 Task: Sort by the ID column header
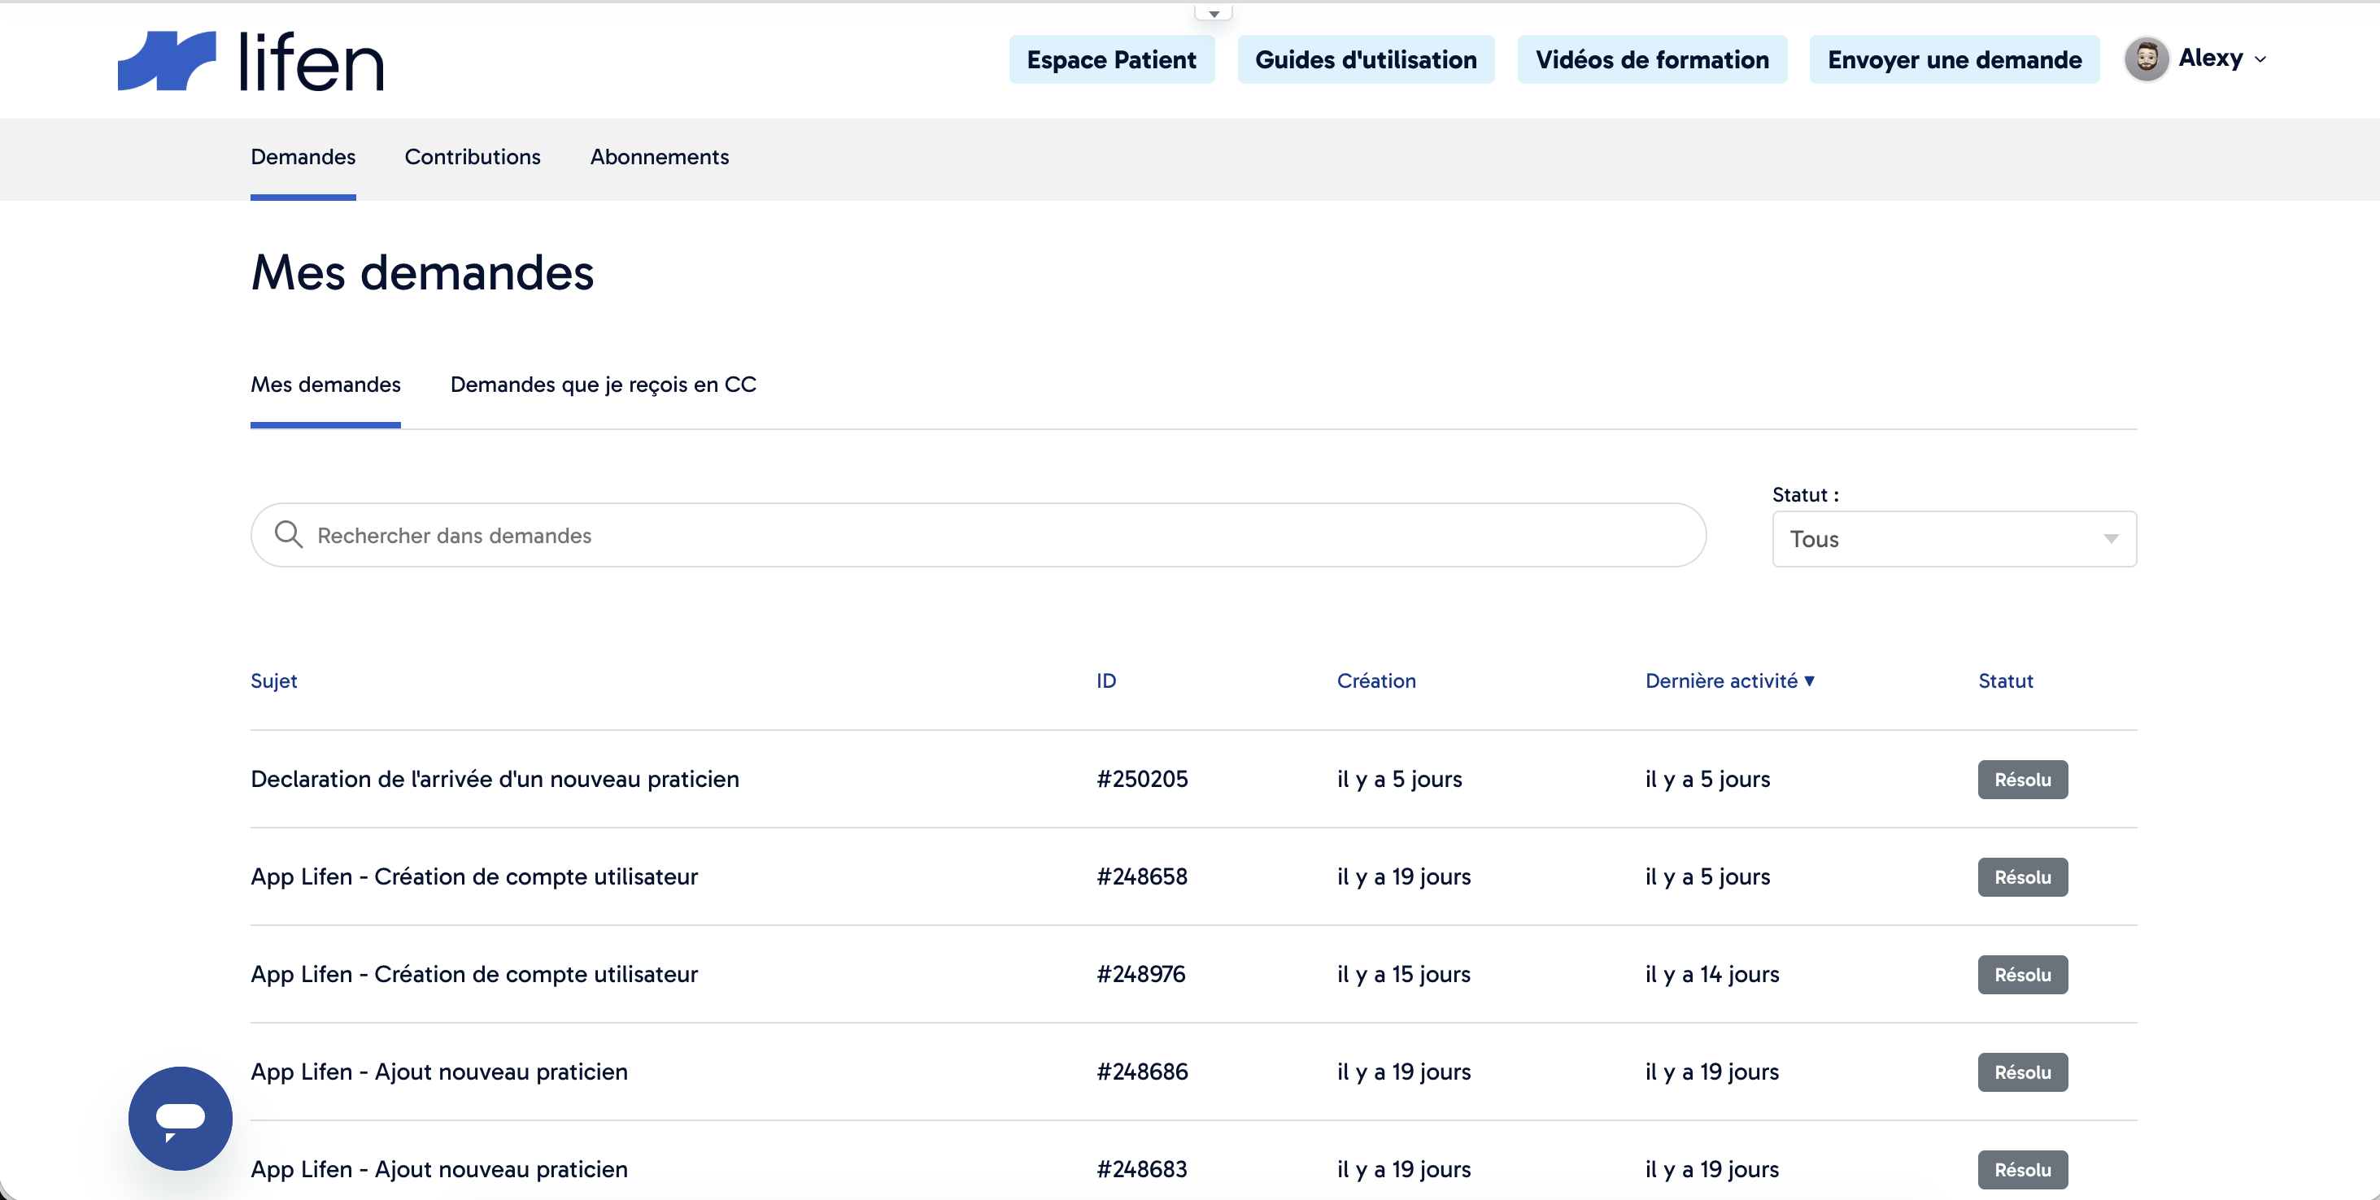[1106, 680]
